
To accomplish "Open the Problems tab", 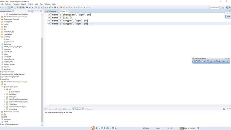I will click(x=49, y=109).
